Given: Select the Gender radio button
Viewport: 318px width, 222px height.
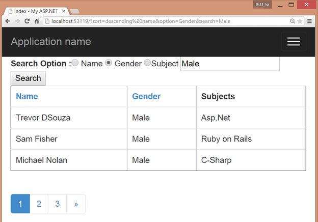Looking at the screenshot, I should click(x=109, y=63).
